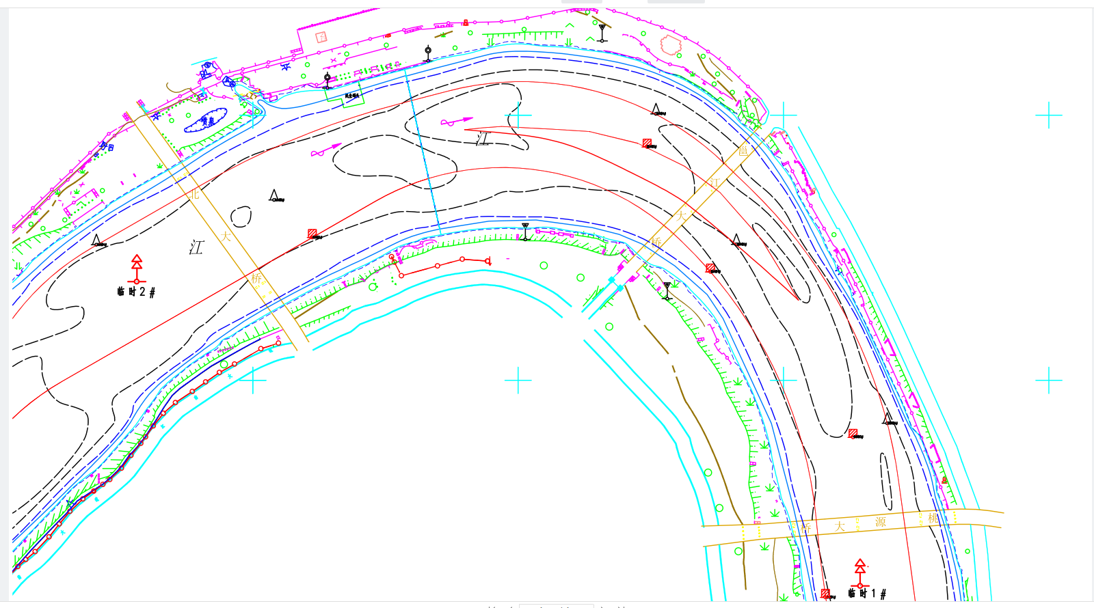Image resolution: width=1094 pixels, height=608 pixels.
Task: Click the cyan cross-section line spanning the river
Action: [x=422, y=150]
